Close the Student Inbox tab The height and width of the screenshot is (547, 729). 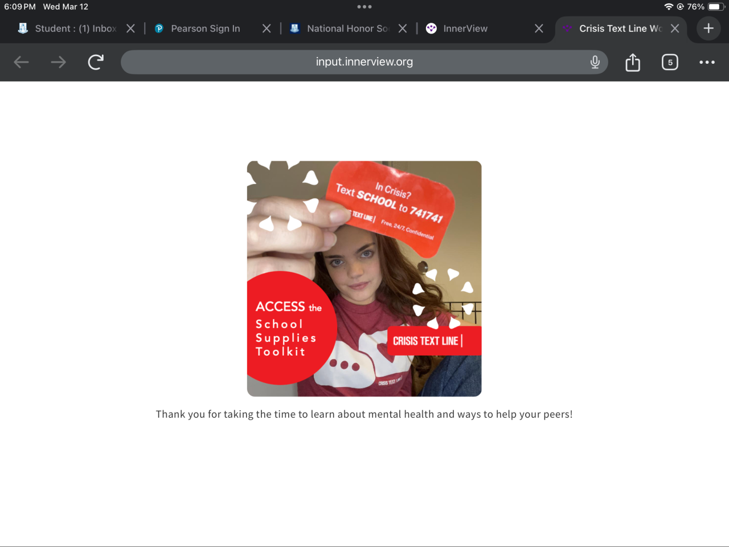point(130,28)
